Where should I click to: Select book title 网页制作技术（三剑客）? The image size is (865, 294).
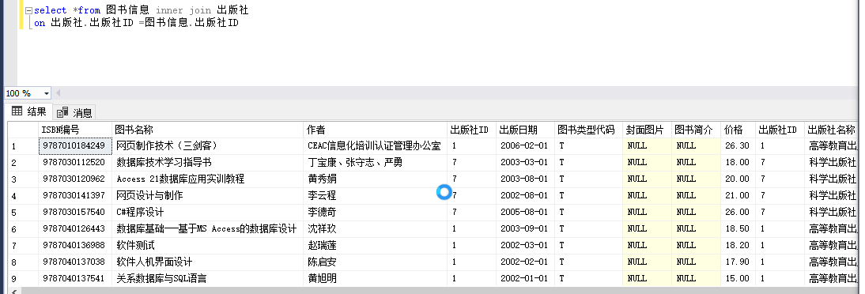(207, 146)
